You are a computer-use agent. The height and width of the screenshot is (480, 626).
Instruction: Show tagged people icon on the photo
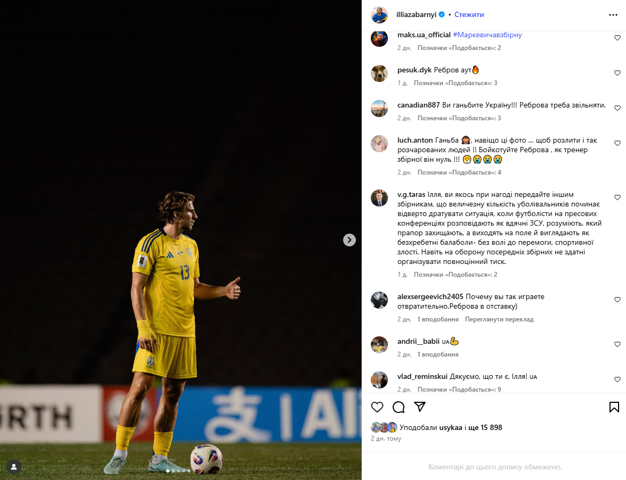coord(14,467)
